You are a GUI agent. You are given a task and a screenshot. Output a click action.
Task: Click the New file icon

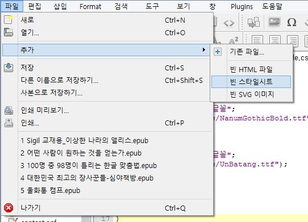click(x=9, y=20)
